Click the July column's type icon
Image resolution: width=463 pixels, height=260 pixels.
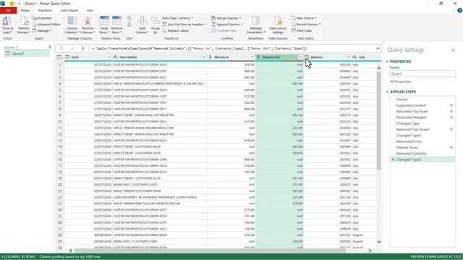354,57
